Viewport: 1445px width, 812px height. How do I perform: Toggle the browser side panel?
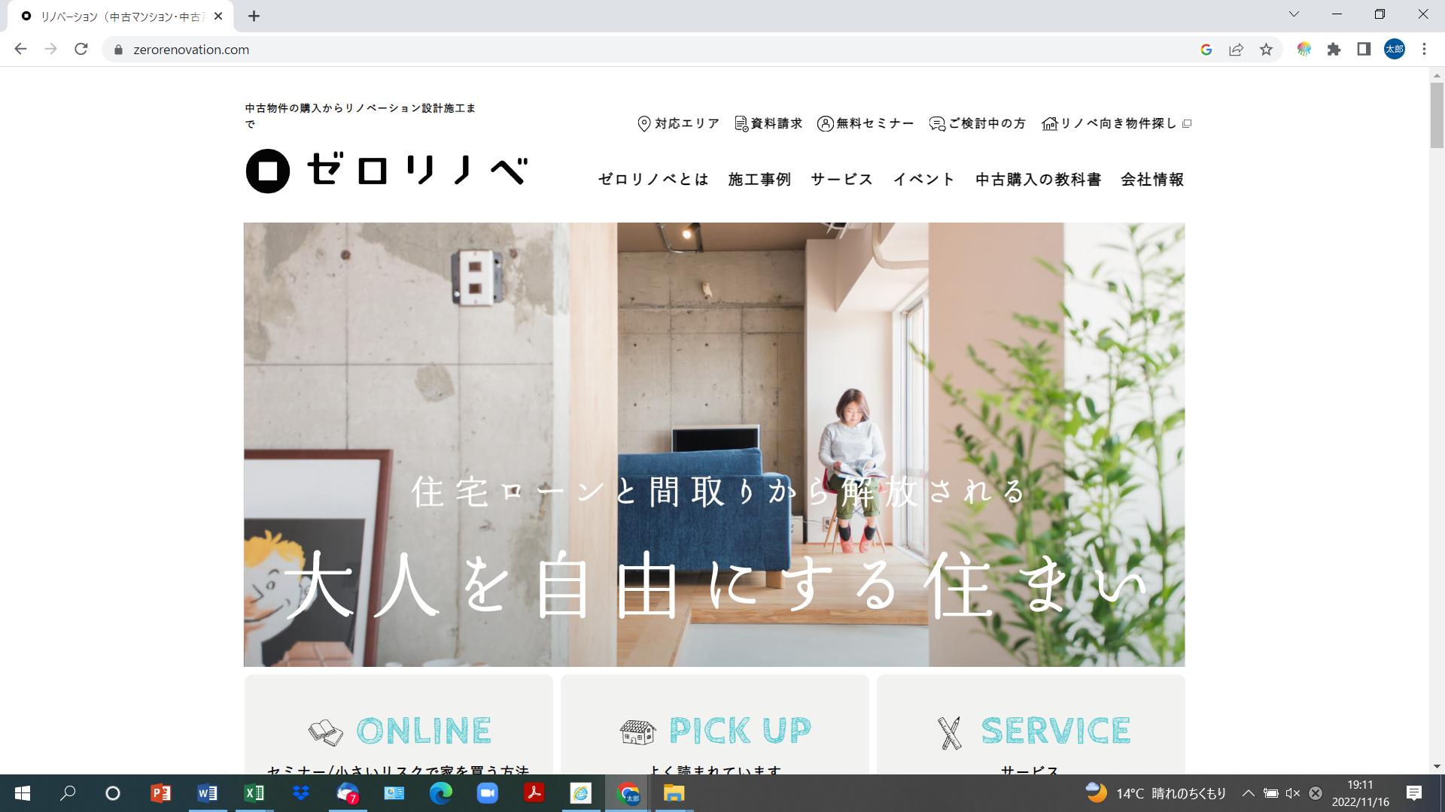coord(1364,50)
